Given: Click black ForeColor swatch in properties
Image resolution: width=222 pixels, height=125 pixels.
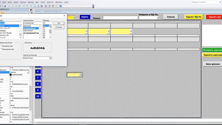Looking at the screenshot, I should [11, 75].
